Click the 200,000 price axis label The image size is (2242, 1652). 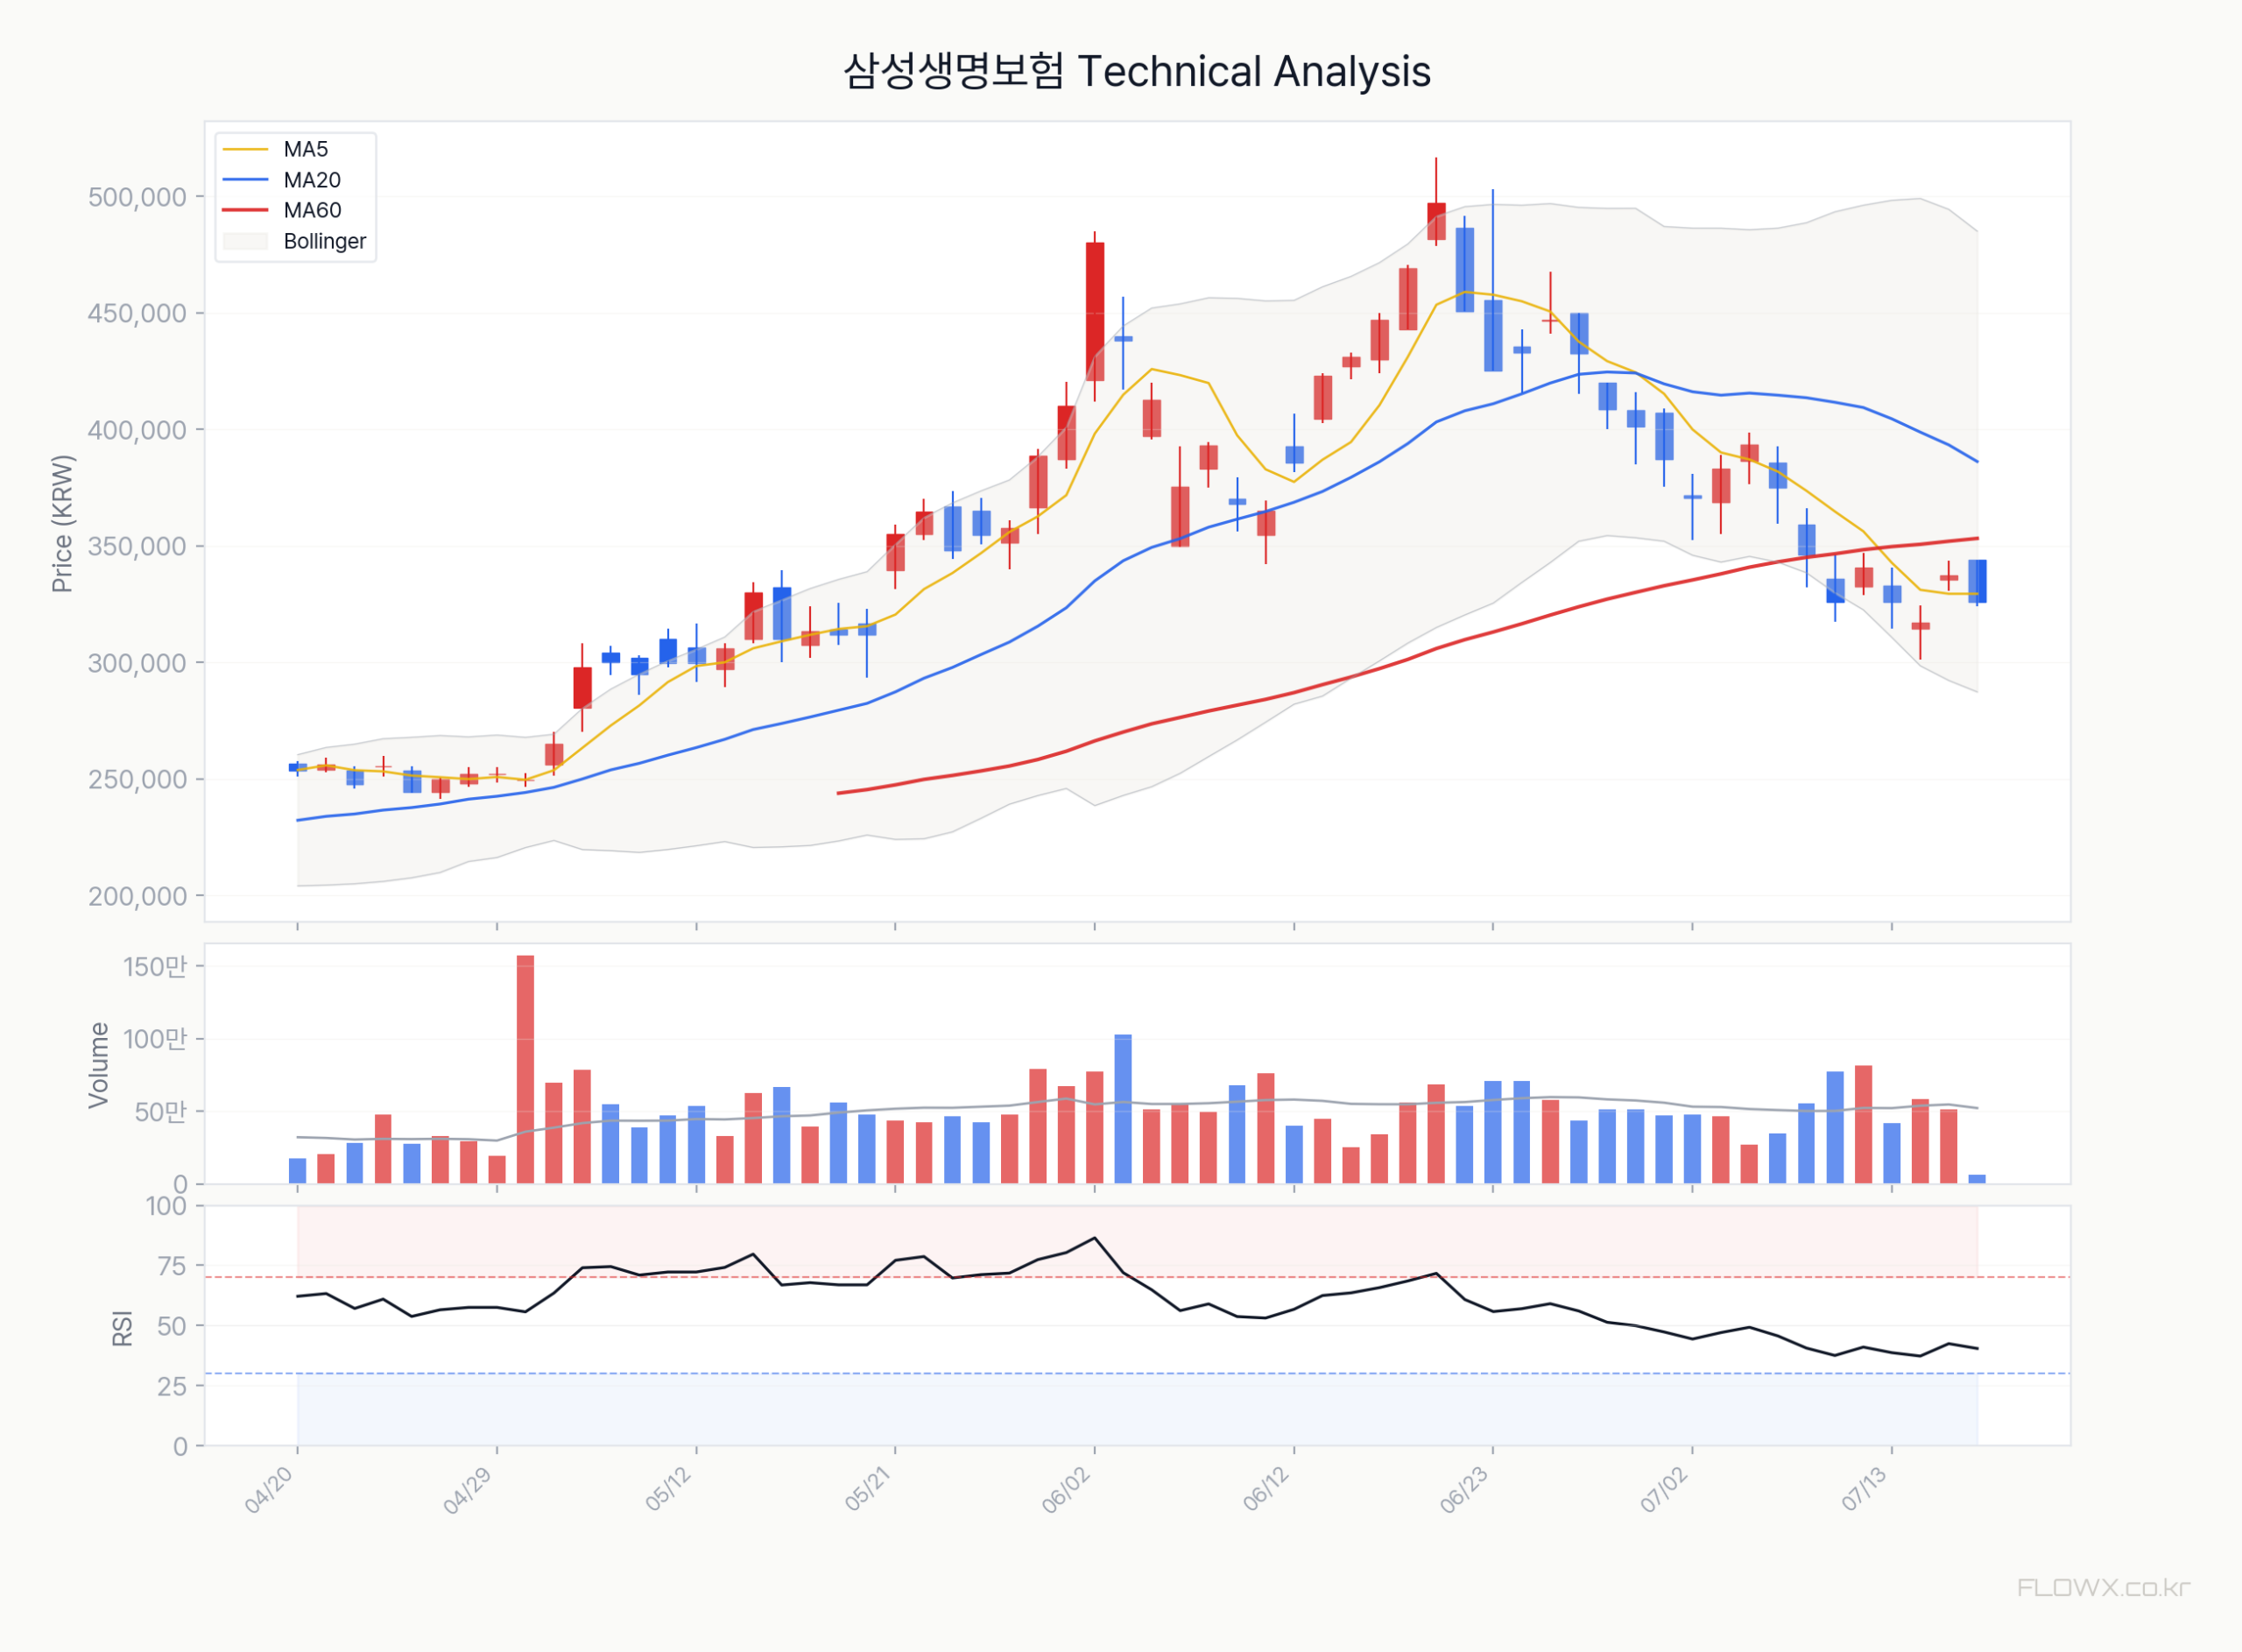point(137,896)
